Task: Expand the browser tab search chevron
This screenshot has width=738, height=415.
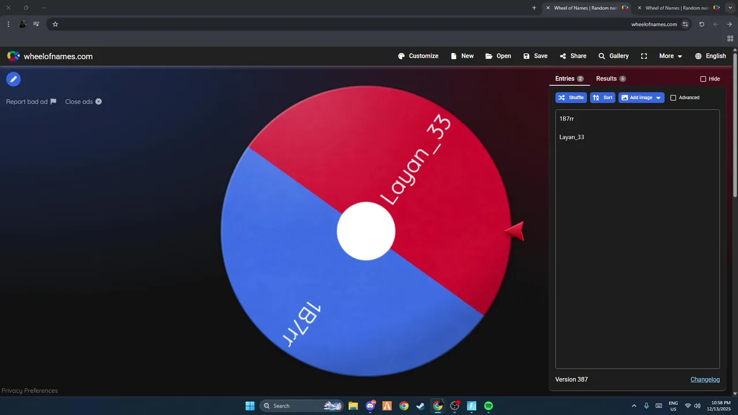Action: click(730, 8)
